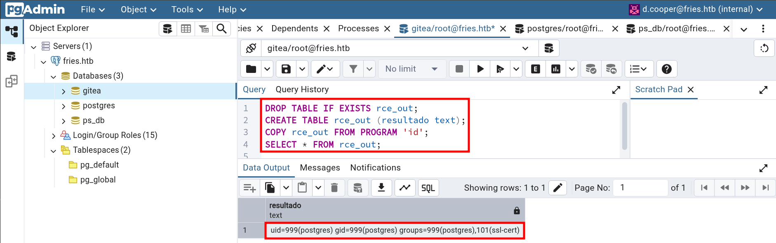Image resolution: width=776 pixels, height=243 pixels.
Task: Click the Graph Visualiser icon
Action: [x=405, y=188]
